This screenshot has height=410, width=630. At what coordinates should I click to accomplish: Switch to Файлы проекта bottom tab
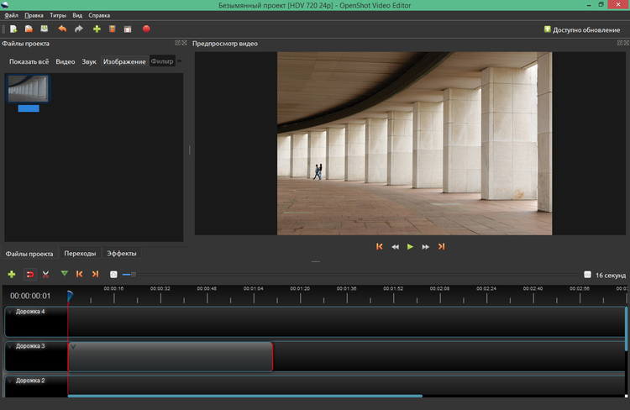pyautogui.click(x=29, y=254)
